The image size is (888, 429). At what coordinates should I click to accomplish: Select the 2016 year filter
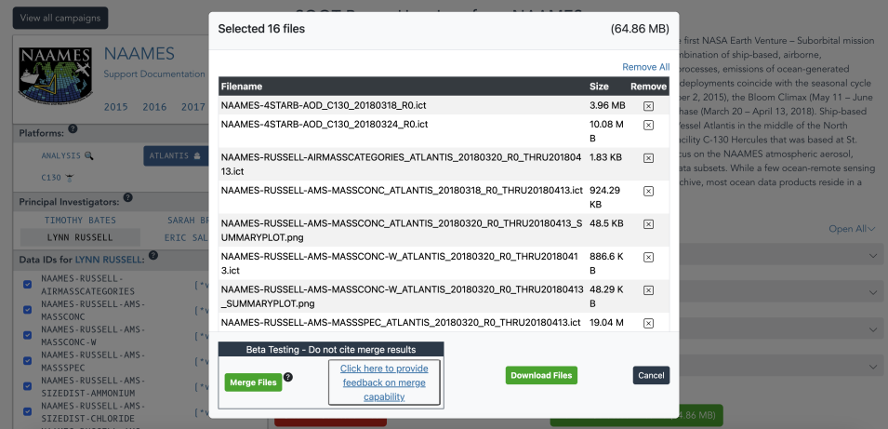pyautogui.click(x=154, y=106)
